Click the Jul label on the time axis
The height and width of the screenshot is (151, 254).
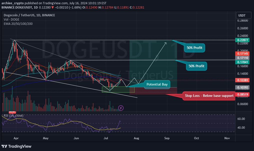coord(106,138)
